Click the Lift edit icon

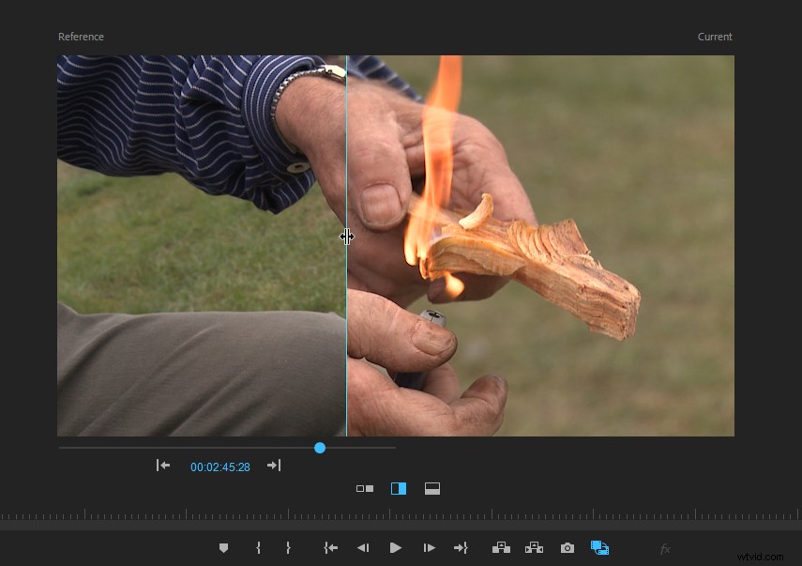[501, 547]
